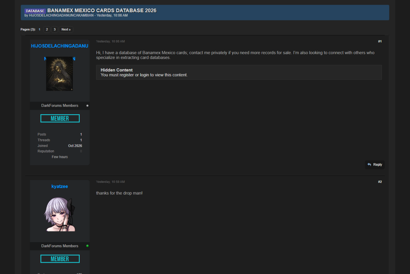The image size is (410, 274).
Task: Go to page 2 of the thread
Action: coord(47,29)
